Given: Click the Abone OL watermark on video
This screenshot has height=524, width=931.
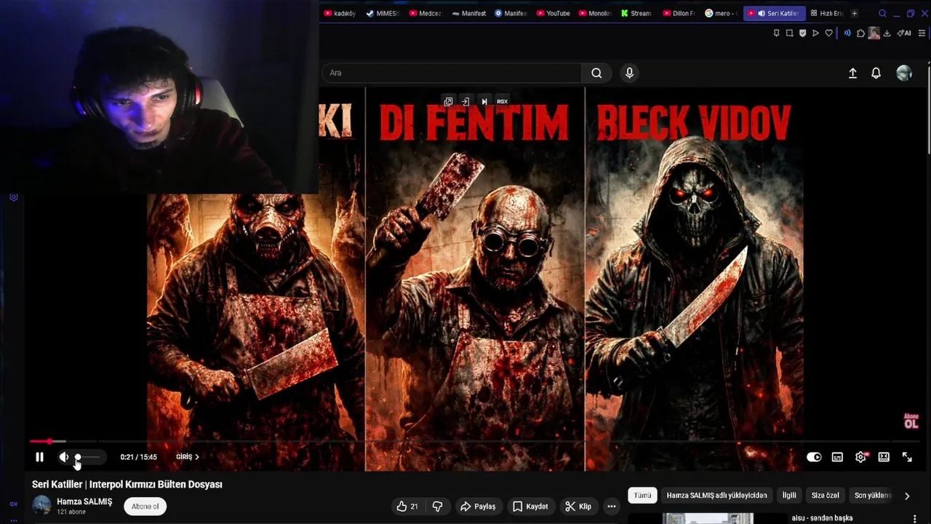Looking at the screenshot, I should (x=911, y=421).
